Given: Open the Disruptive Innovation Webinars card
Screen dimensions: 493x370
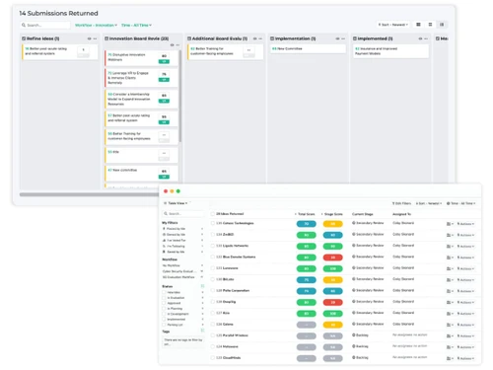Looking at the screenshot, I should (x=141, y=58).
